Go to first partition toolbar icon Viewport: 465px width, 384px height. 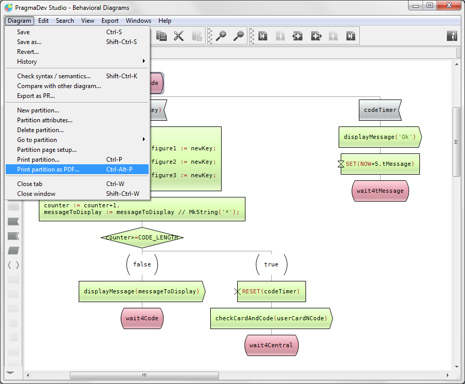pos(263,36)
